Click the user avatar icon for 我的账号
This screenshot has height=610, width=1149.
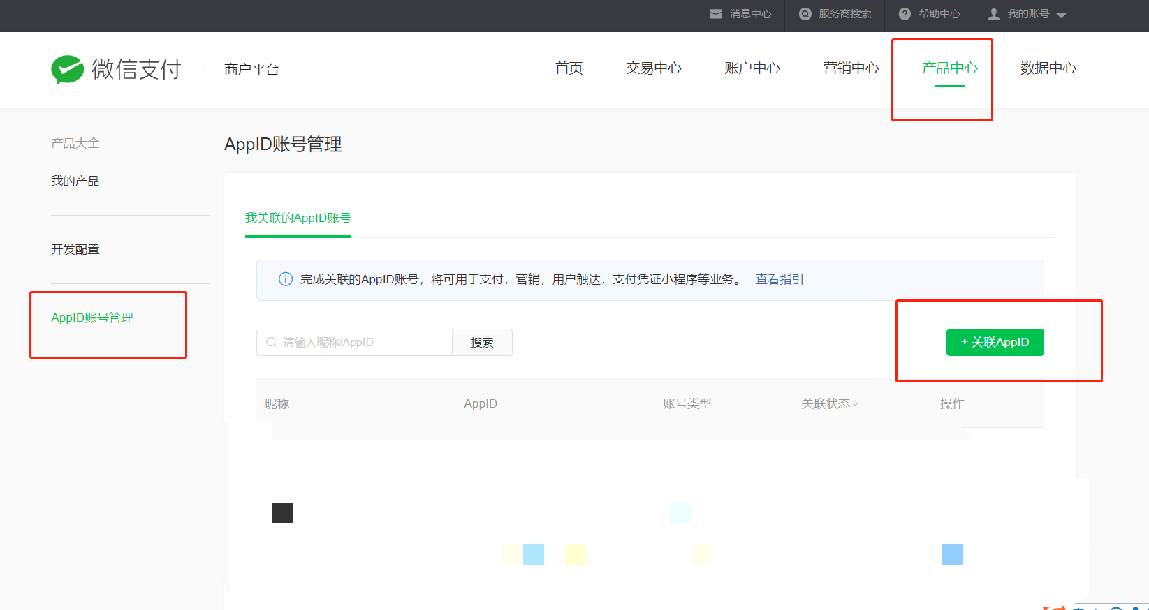994,14
